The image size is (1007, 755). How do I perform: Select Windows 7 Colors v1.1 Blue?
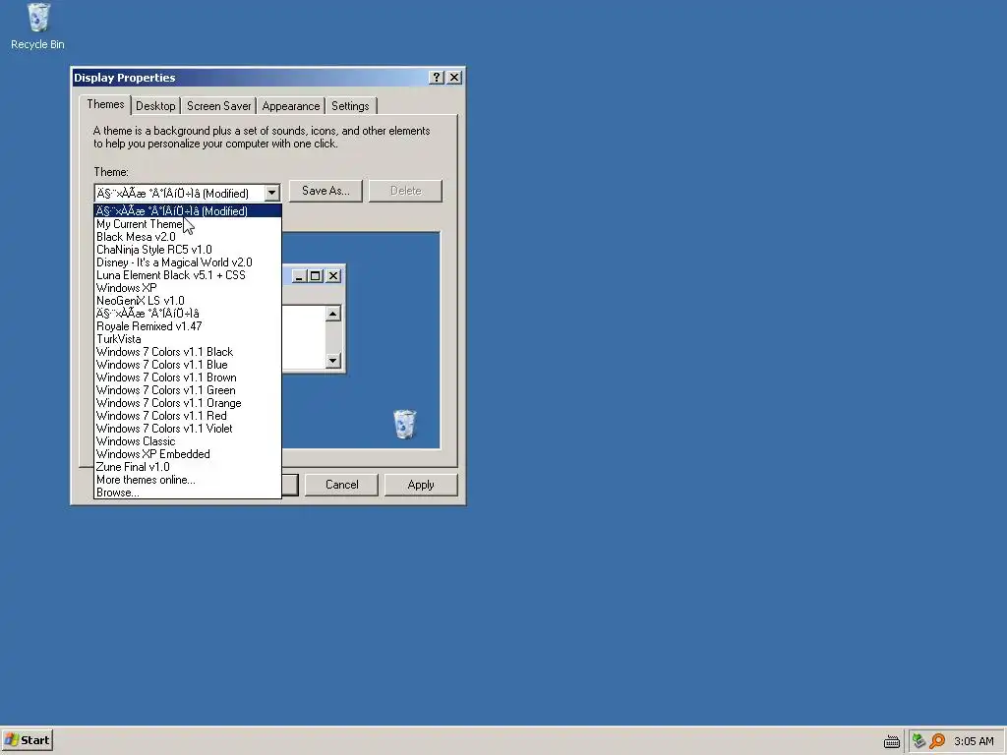[x=188, y=365]
